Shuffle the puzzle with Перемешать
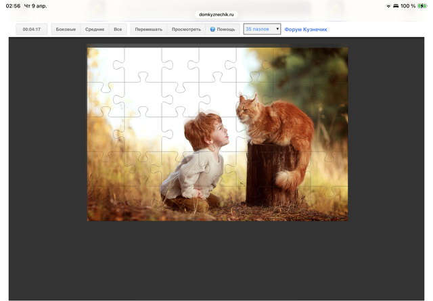 coord(148,30)
